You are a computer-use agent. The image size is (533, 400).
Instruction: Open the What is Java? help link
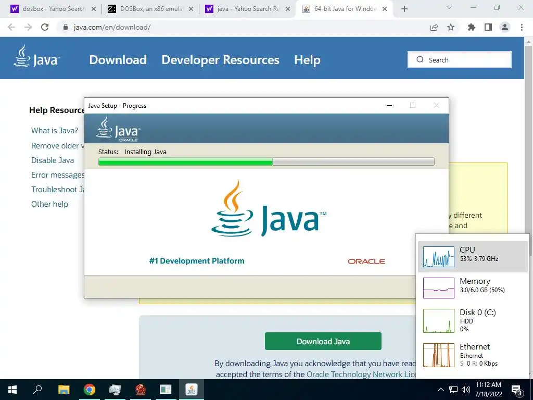pos(55,131)
